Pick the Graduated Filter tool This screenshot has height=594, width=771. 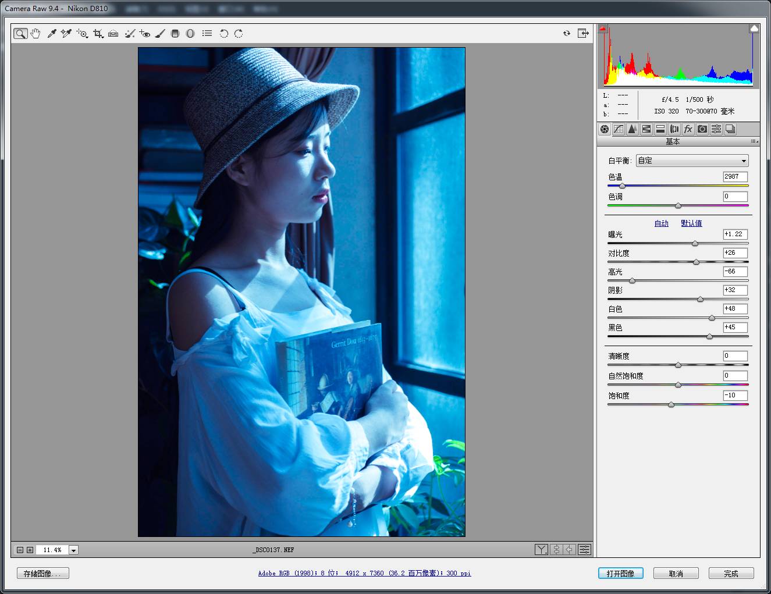pyautogui.click(x=175, y=34)
